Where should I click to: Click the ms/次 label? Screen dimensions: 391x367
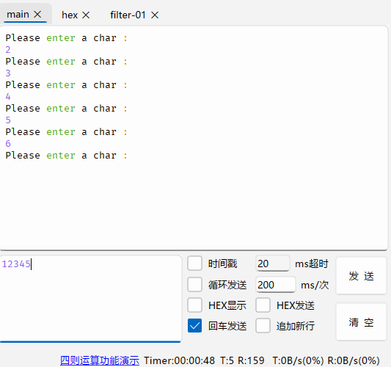(315, 285)
